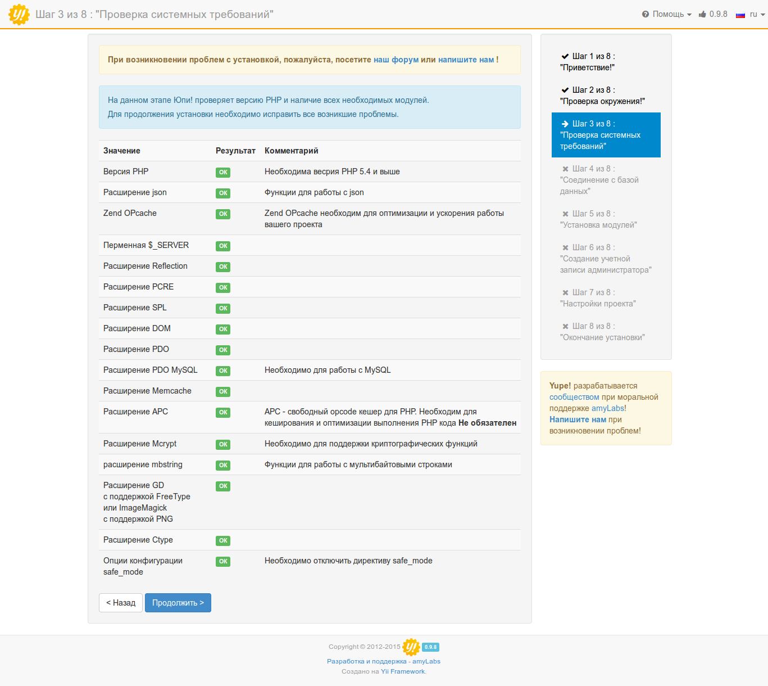Open the Помощь dropdown menu

coord(668,15)
